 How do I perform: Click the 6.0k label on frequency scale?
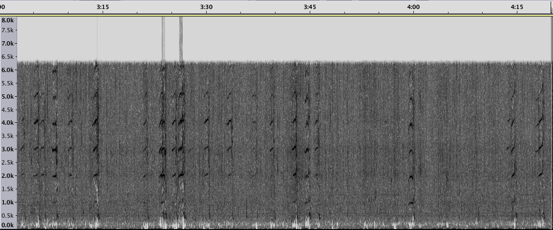8,70
